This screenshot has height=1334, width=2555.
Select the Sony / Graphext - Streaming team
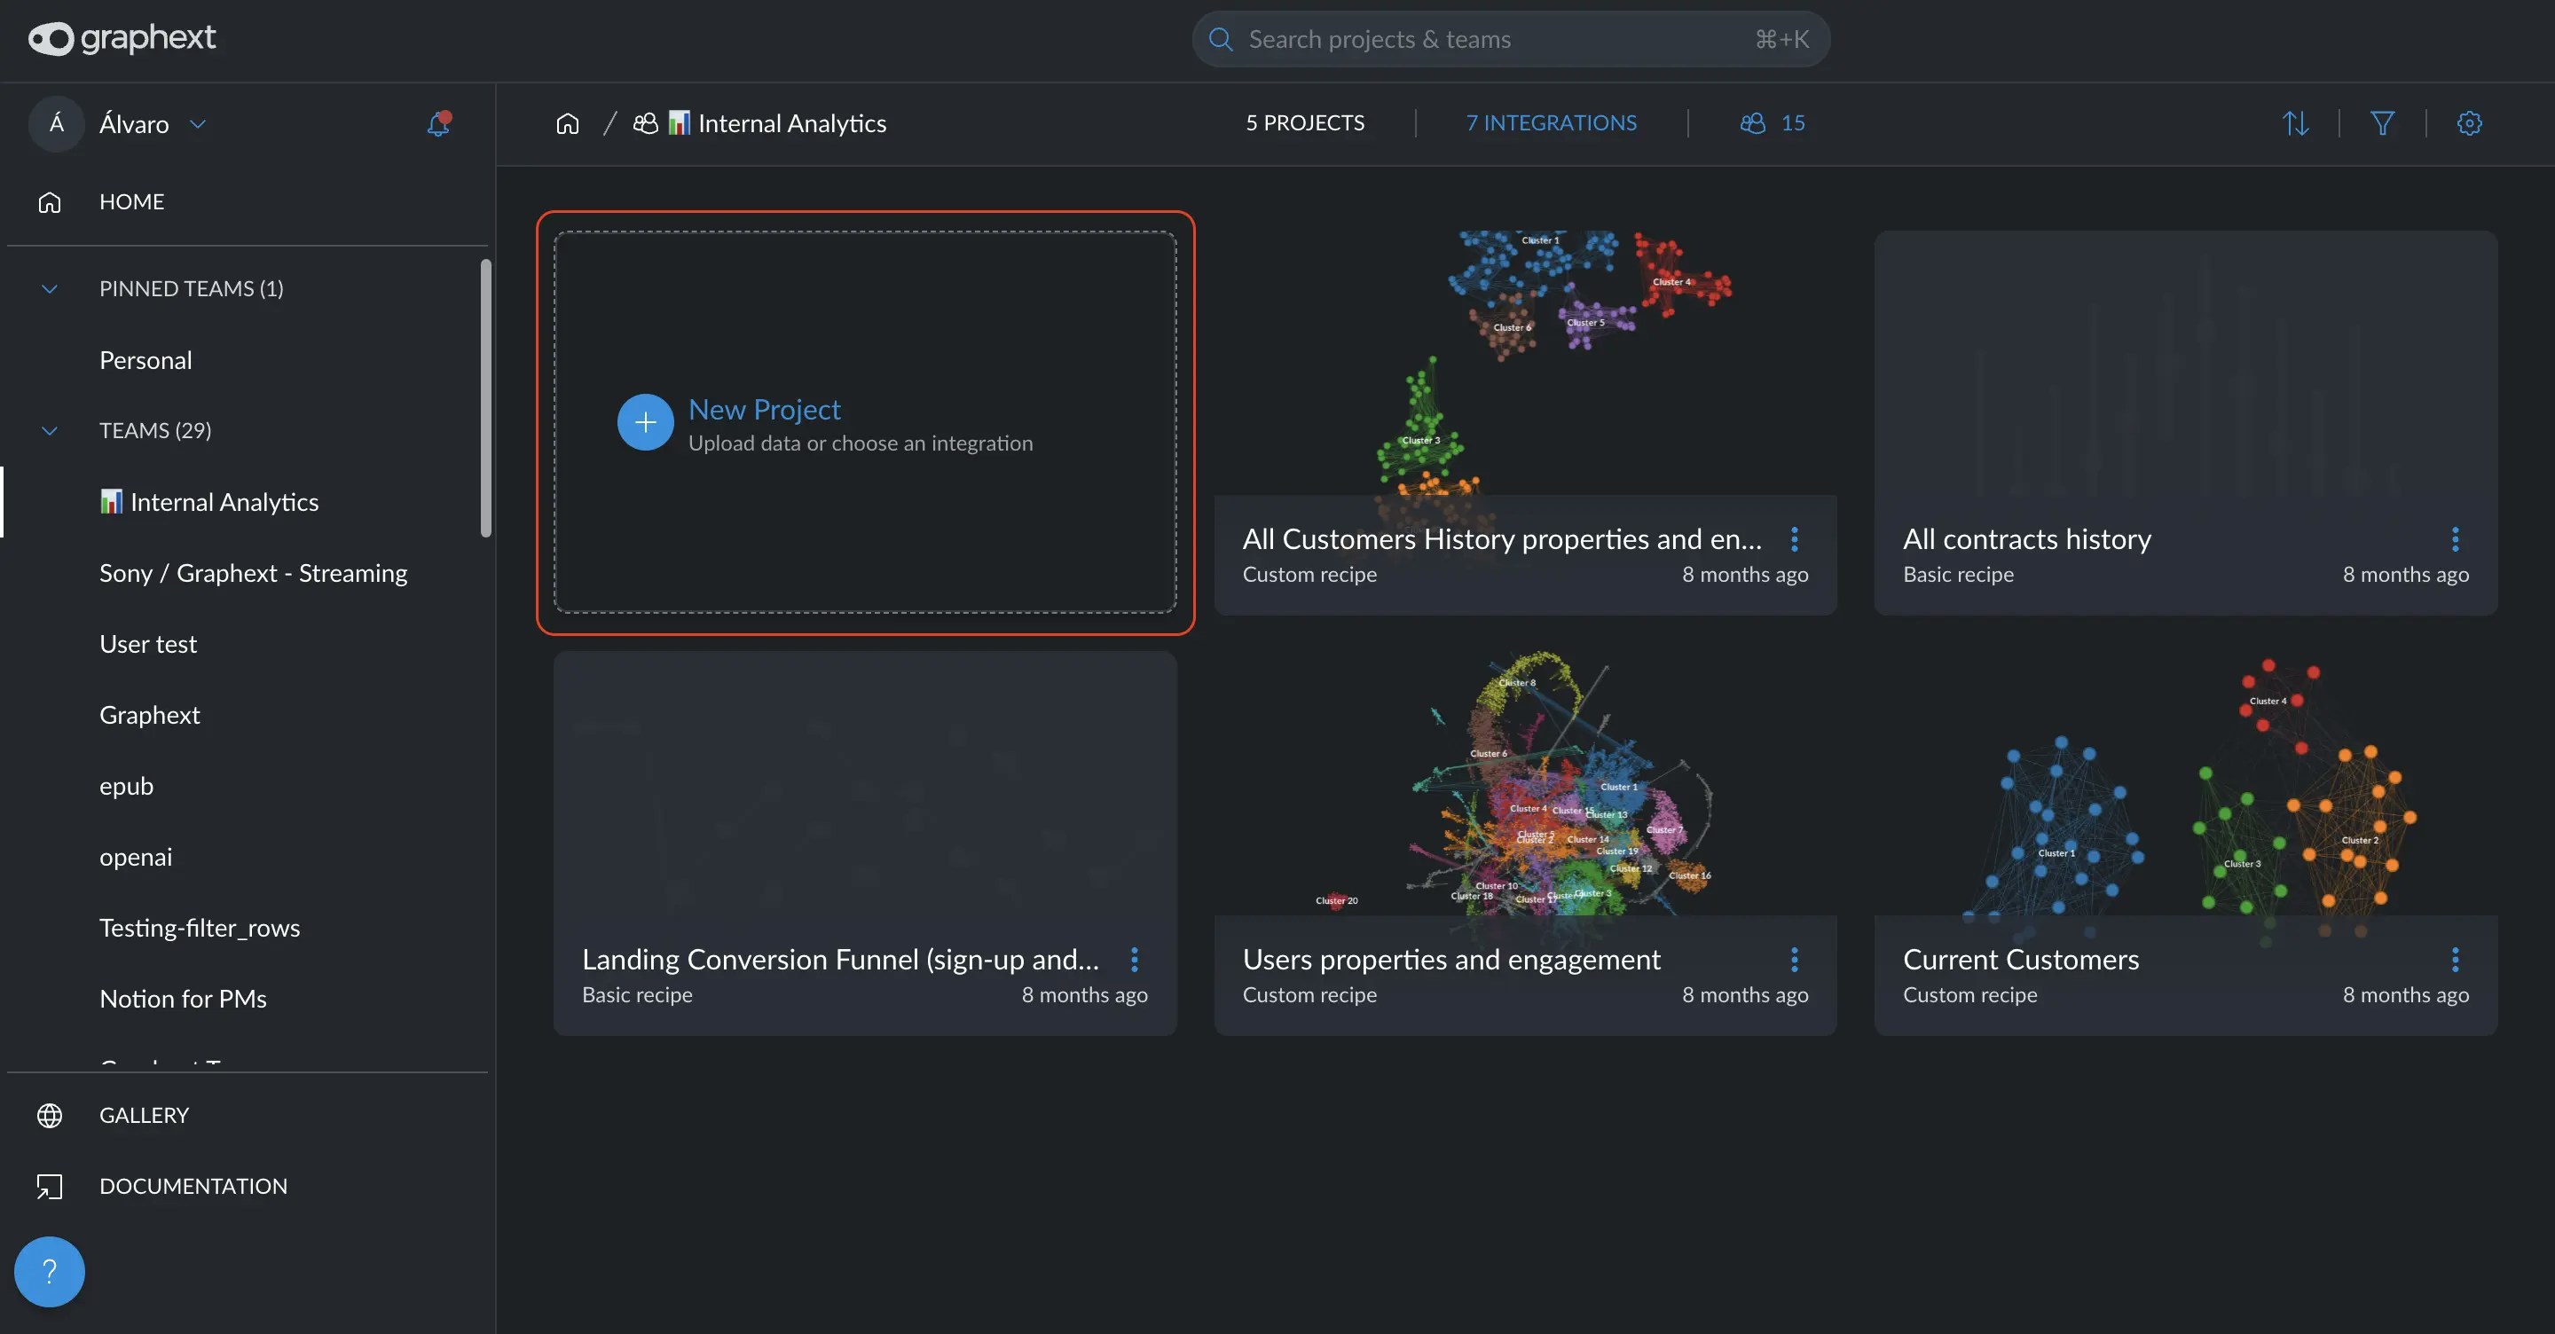point(253,573)
